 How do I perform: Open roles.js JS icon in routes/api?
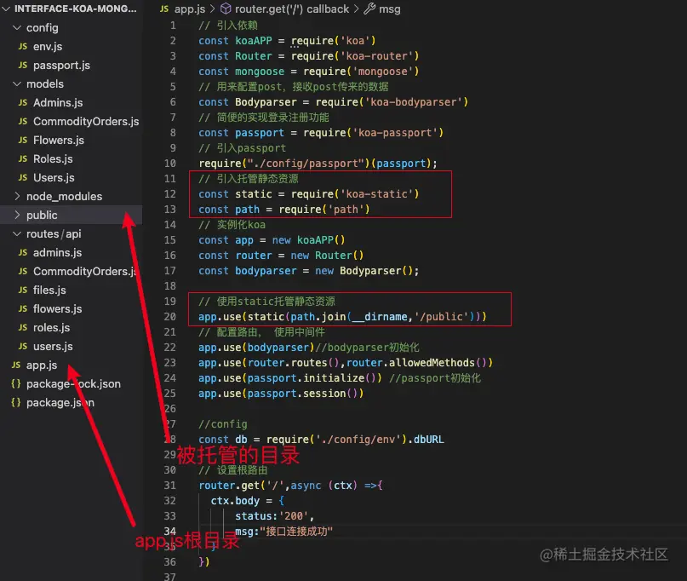point(23,327)
